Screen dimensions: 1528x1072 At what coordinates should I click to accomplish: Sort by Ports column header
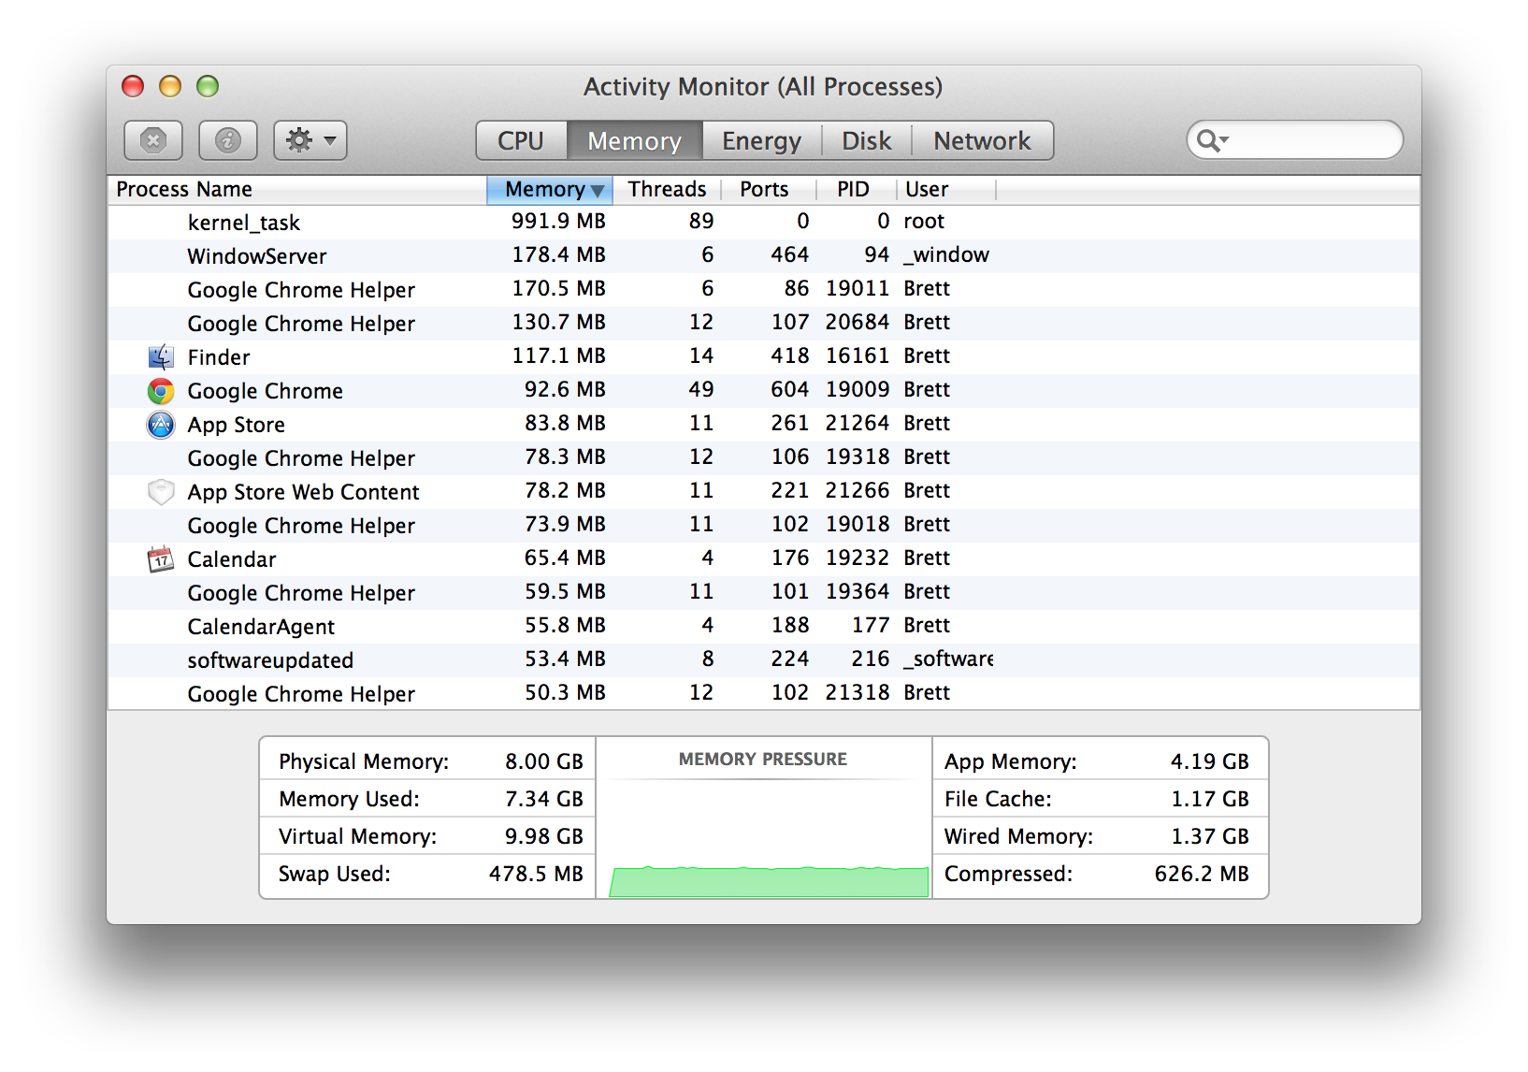(x=769, y=189)
